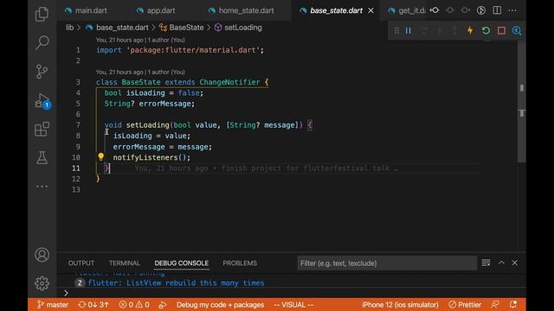Image resolution: width=554 pixels, height=311 pixels.
Task: Select Debug my code + packages
Action: coord(220,305)
